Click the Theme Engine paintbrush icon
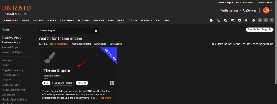This screenshot has width=277, height=104. click(x=50, y=58)
